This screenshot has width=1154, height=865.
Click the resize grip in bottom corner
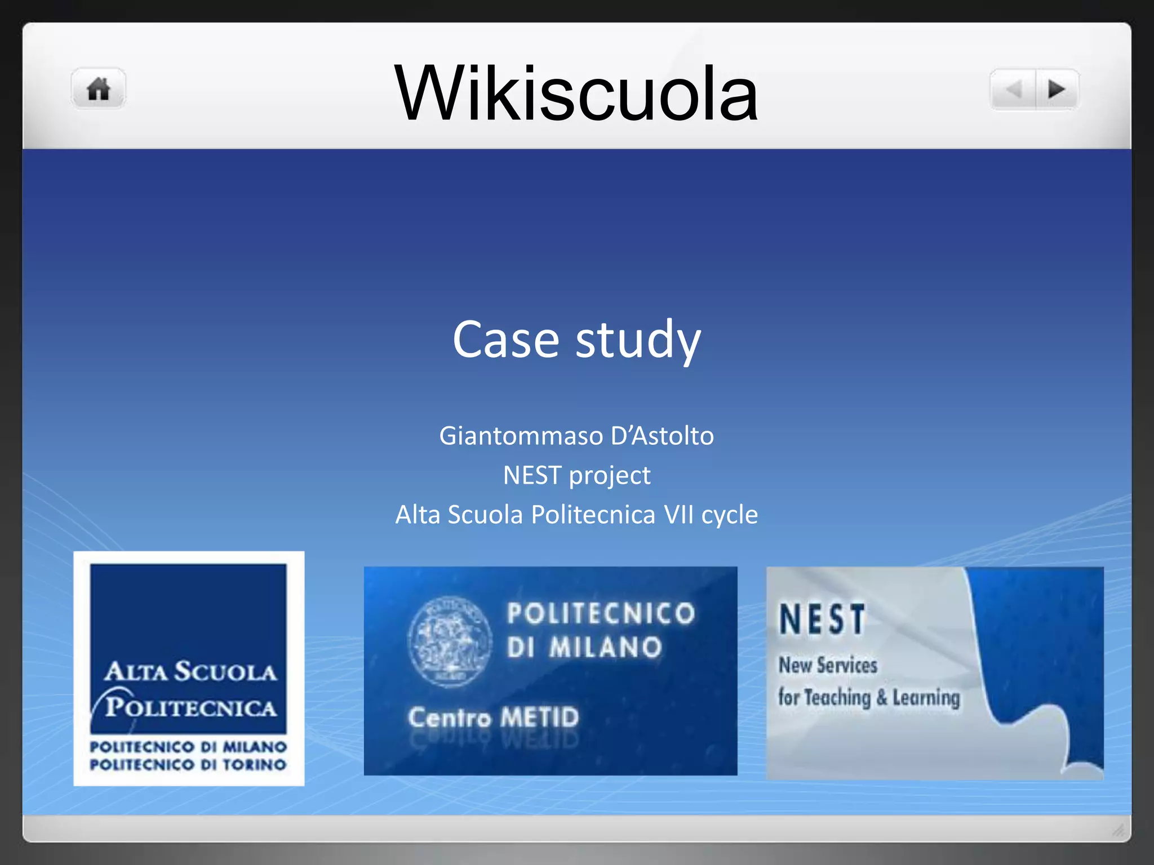pos(1118,830)
